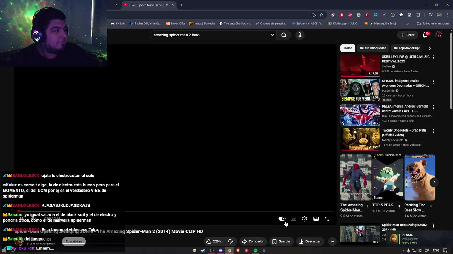Mute audio on the Spider-Man tab
The height and width of the screenshot is (254, 453).
pos(167,5)
